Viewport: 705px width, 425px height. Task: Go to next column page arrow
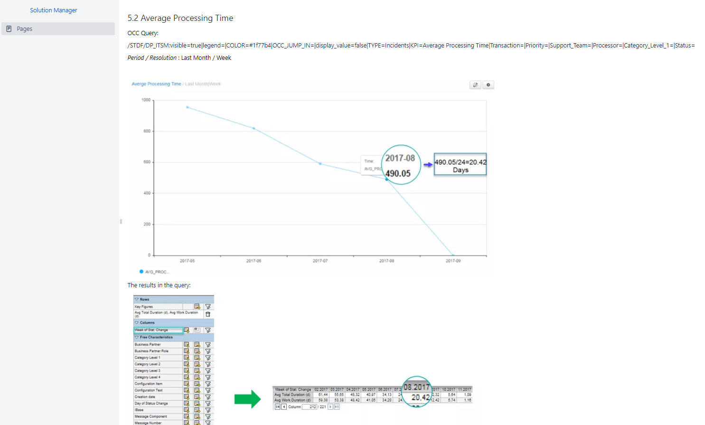point(330,407)
